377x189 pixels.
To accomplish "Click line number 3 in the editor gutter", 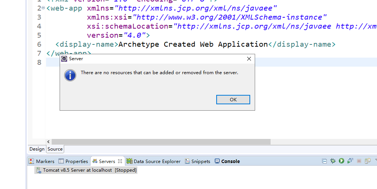I will 39,17.
